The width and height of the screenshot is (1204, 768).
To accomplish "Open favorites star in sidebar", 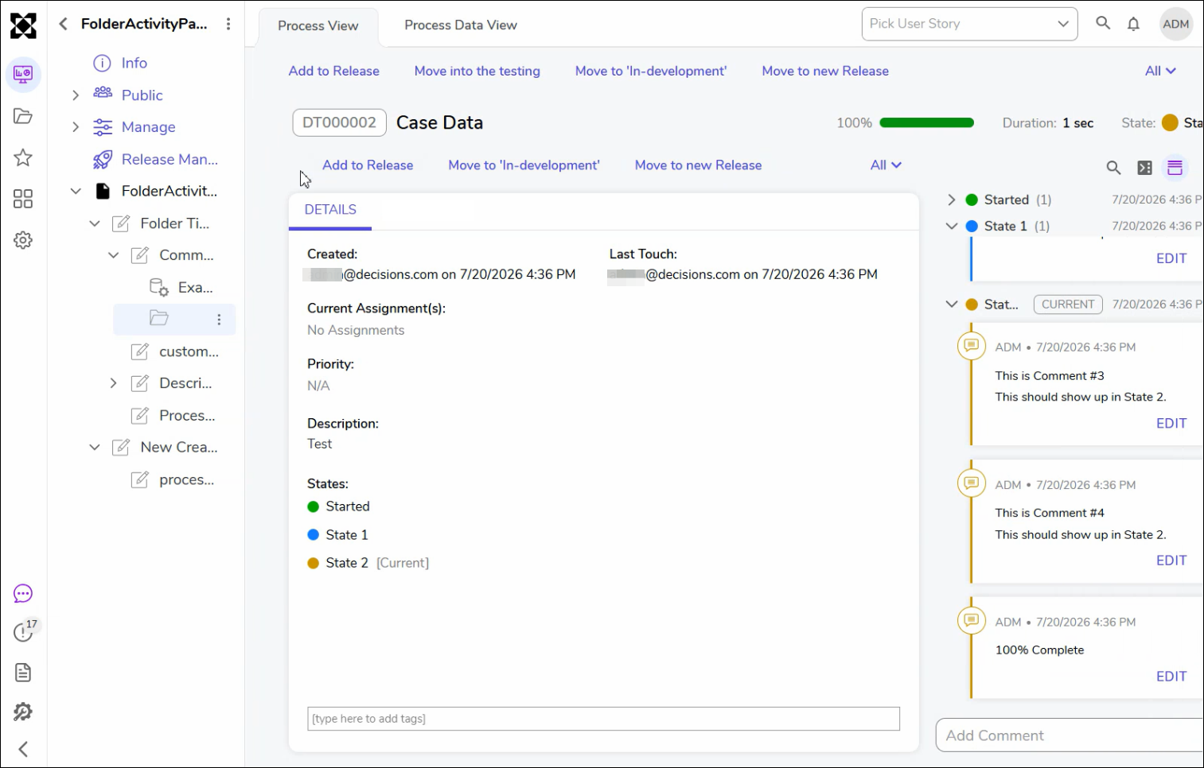I will point(23,157).
